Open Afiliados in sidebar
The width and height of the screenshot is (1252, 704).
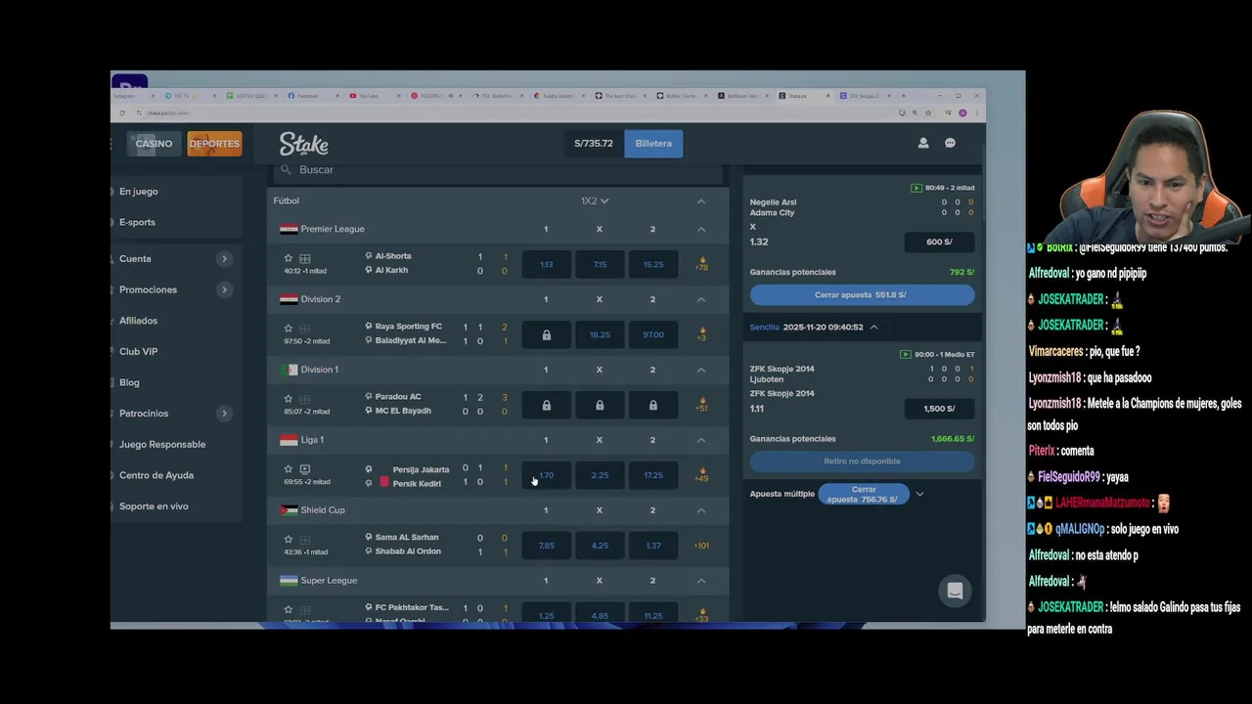138,321
